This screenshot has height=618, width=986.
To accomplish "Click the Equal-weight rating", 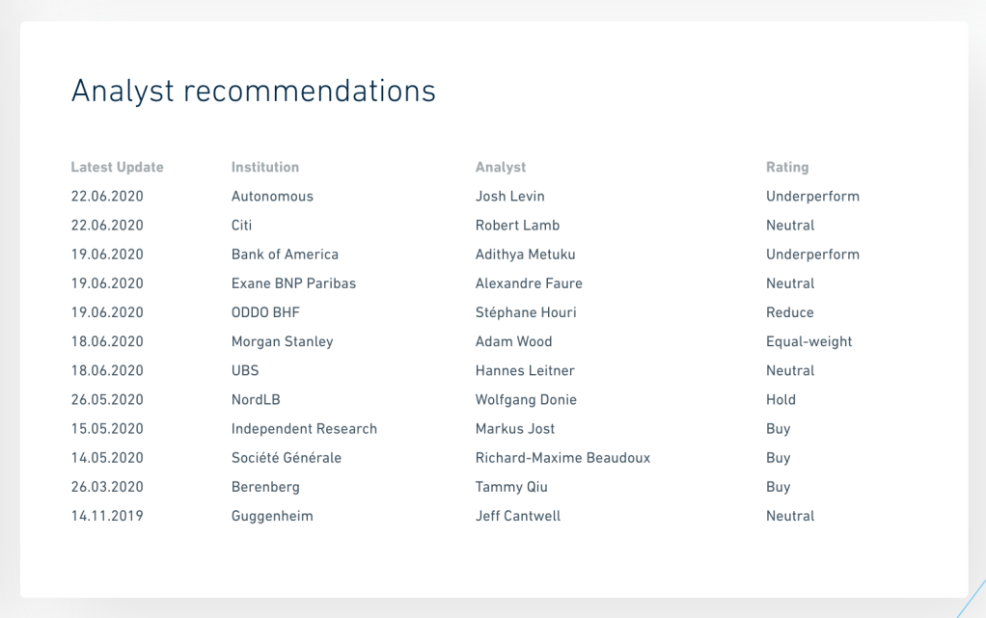I will tap(808, 341).
